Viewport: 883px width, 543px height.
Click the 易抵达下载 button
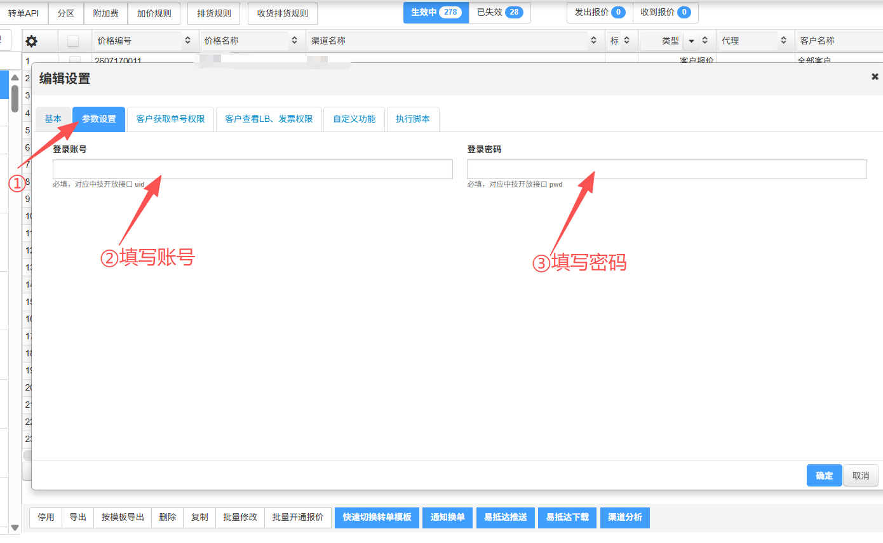tap(568, 518)
